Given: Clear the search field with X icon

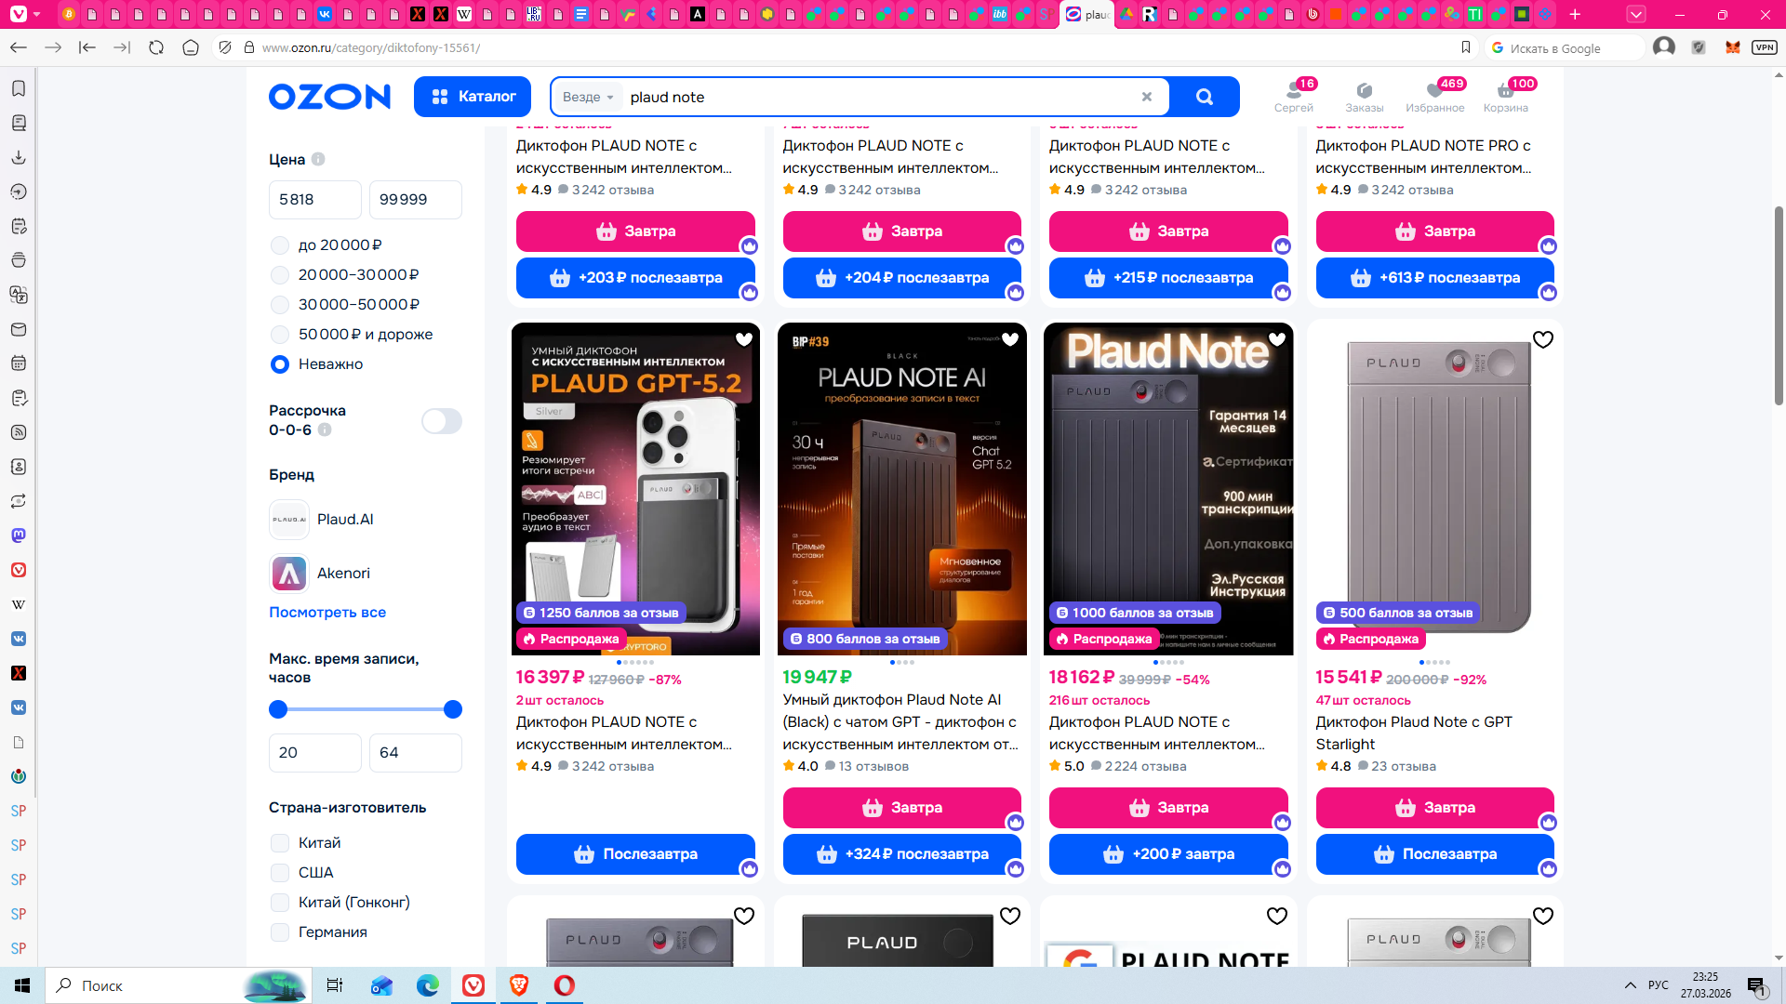Looking at the screenshot, I should pyautogui.click(x=1146, y=97).
